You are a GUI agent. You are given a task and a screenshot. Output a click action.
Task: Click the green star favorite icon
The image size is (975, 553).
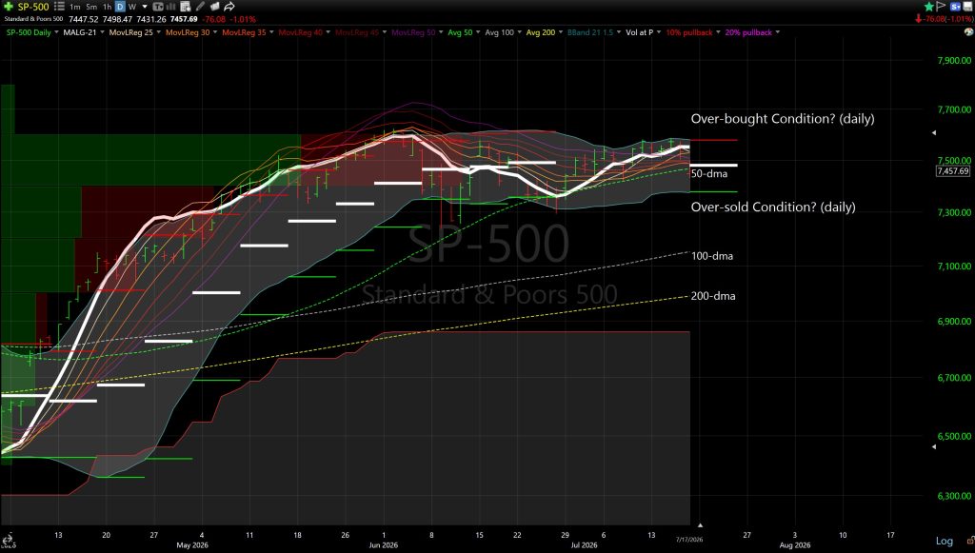929,7
